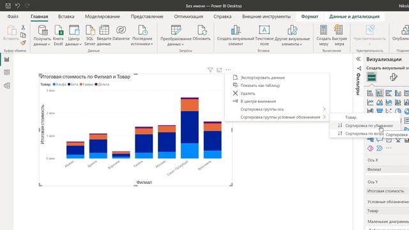Activate the Format Painter brush icon
This screenshot has width=409, height=230.
pos(23,43)
